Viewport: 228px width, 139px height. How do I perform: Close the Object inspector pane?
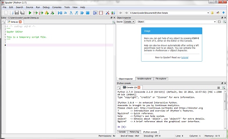click(225, 18)
